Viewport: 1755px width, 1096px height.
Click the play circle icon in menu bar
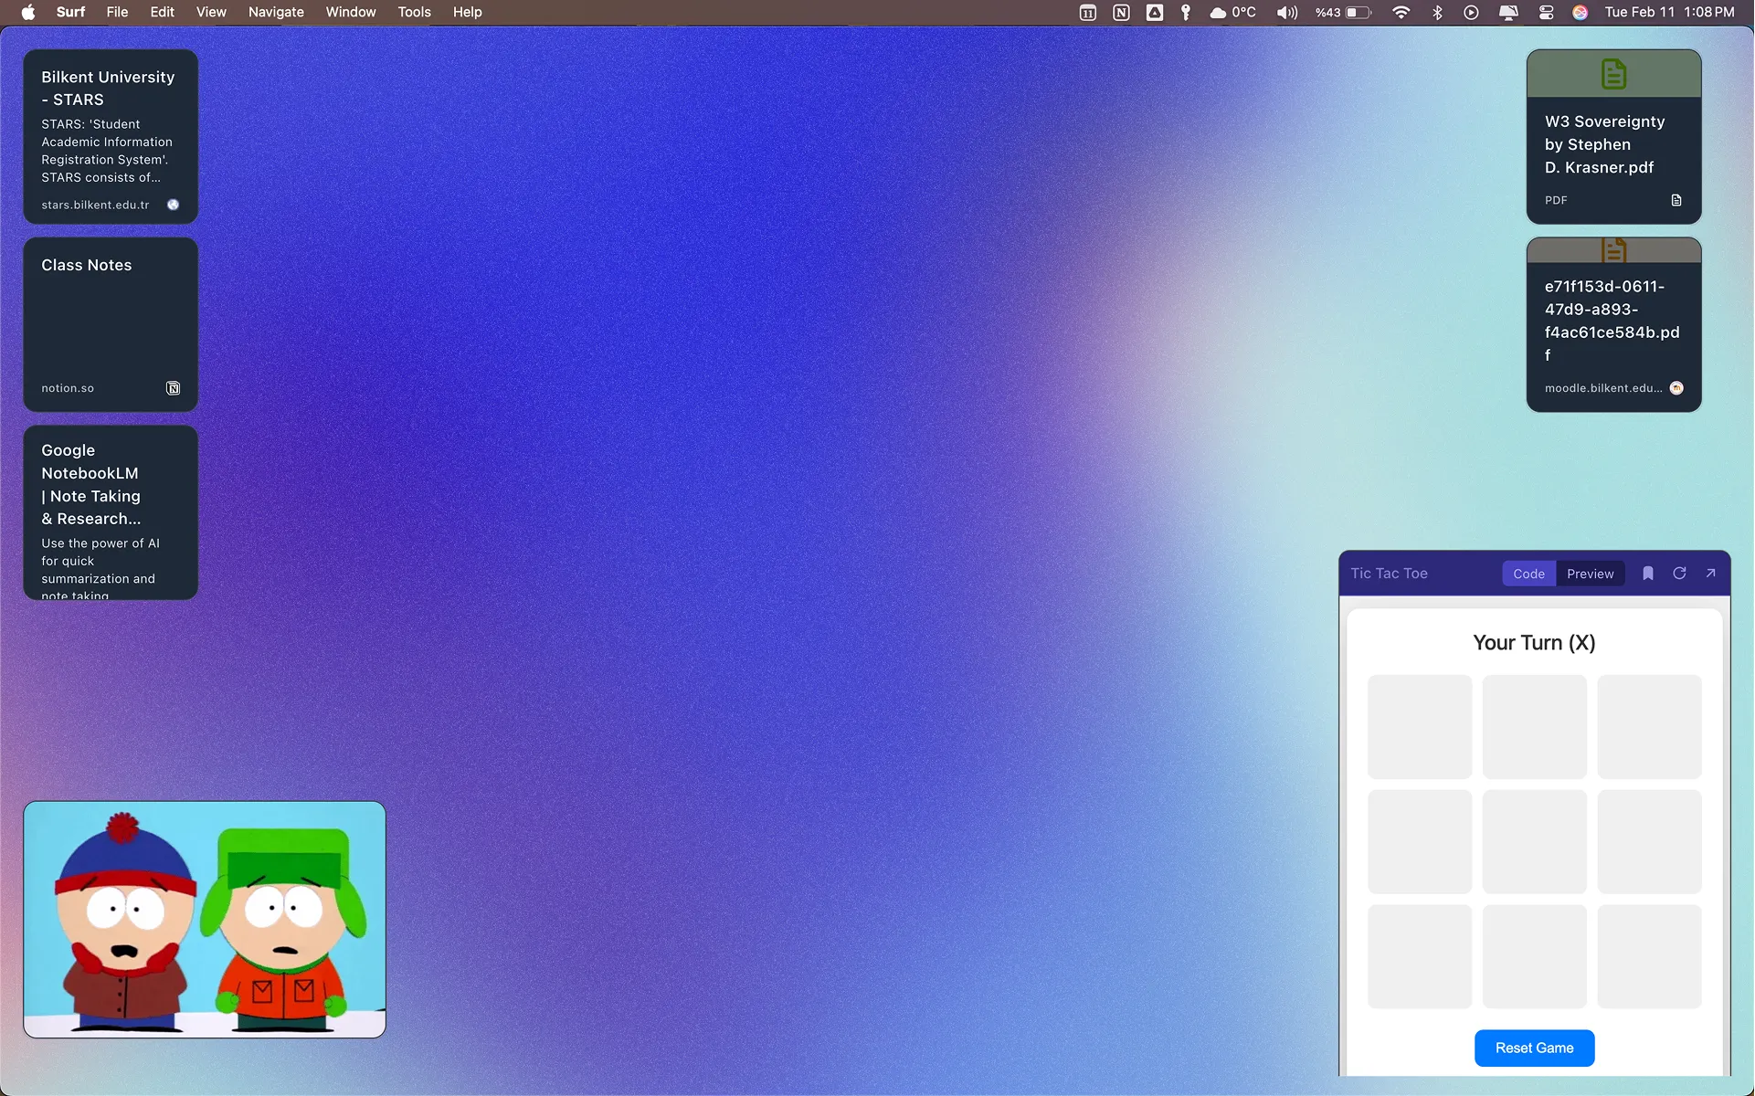click(x=1471, y=12)
